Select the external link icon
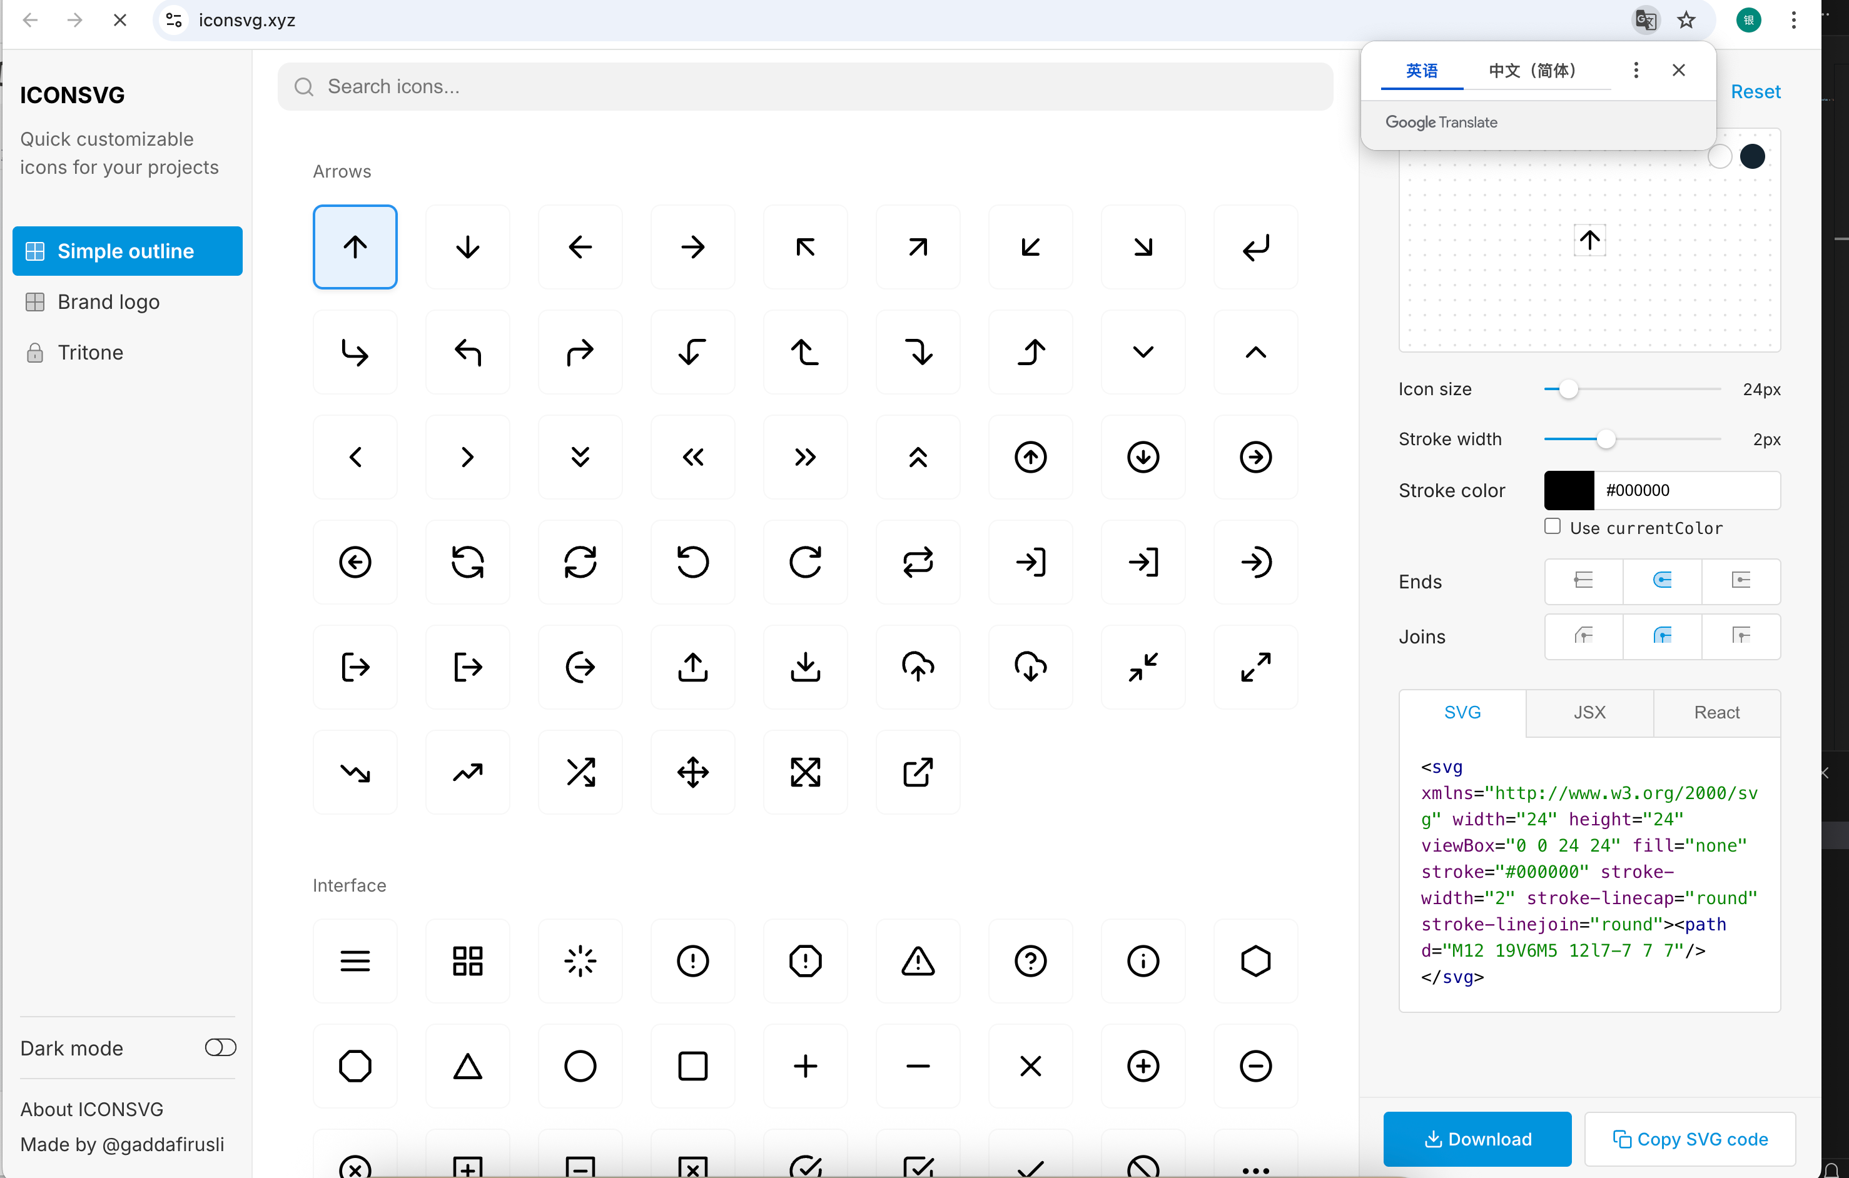This screenshot has width=1849, height=1178. [x=918, y=772]
